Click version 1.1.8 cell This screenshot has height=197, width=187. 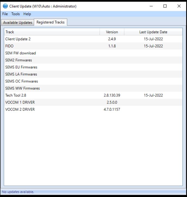(x=112, y=46)
